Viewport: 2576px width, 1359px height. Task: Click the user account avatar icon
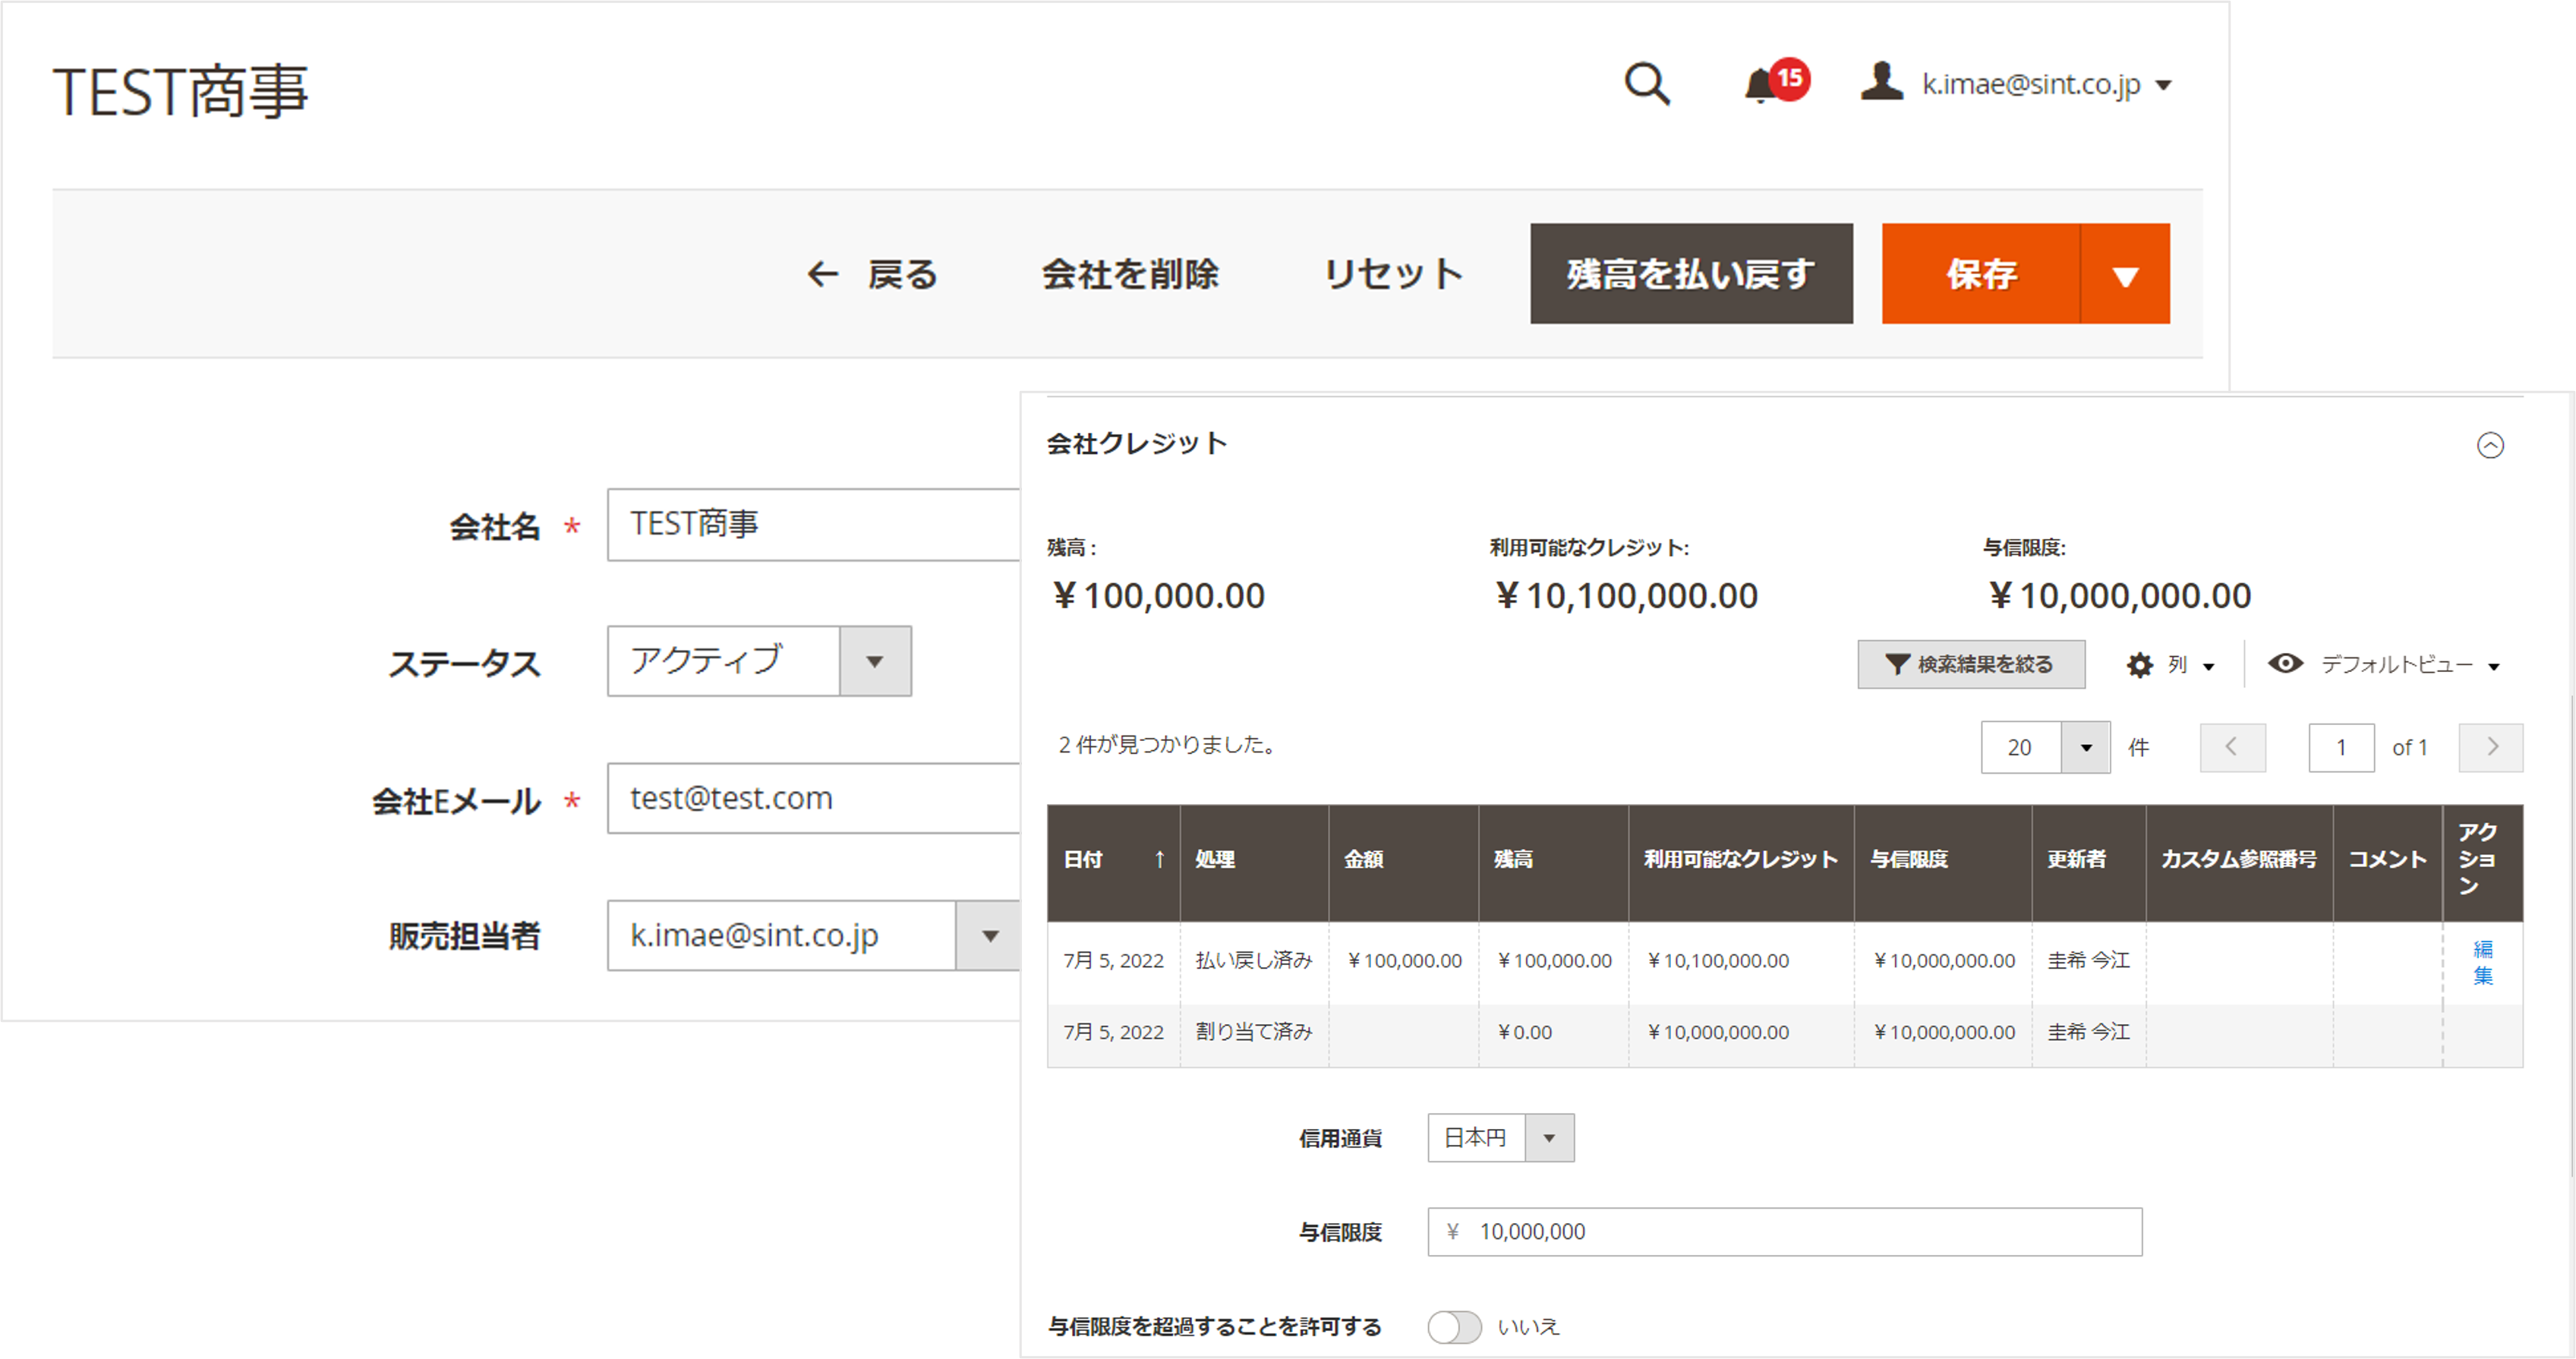pyautogui.click(x=1881, y=82)
